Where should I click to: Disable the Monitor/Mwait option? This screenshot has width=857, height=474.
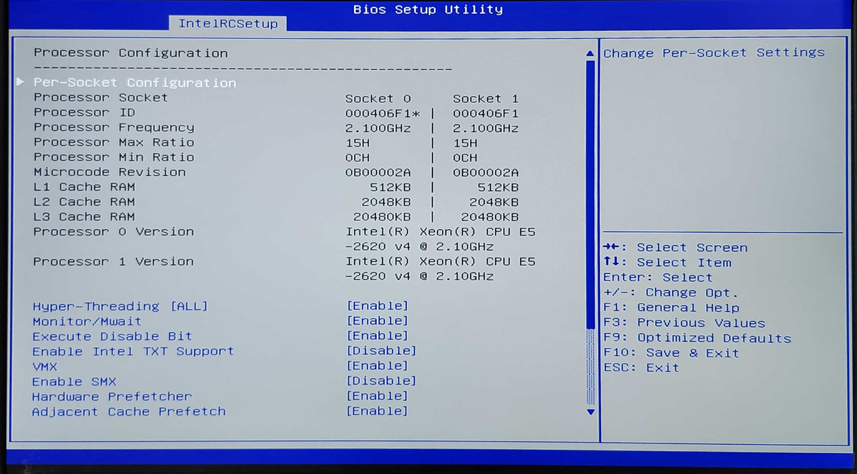378,320
